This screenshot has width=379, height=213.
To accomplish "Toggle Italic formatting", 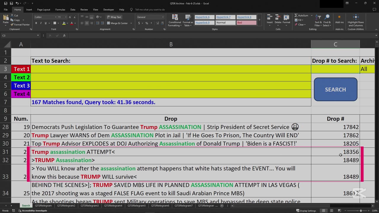I will point(41,23).
